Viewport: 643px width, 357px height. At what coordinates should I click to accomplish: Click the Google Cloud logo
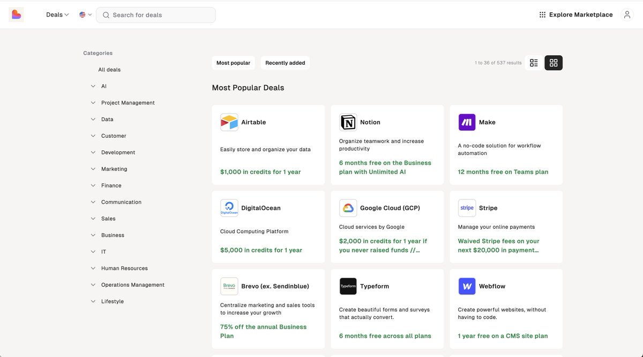pyautogui.click(x=348, y=208)
